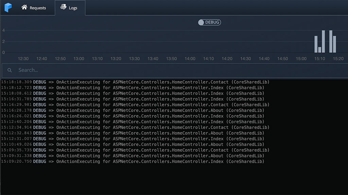The width and height of the screenshot is (348, 195).
Task: Select log entry at 15:12:32.843
Action: click(133, 133)
